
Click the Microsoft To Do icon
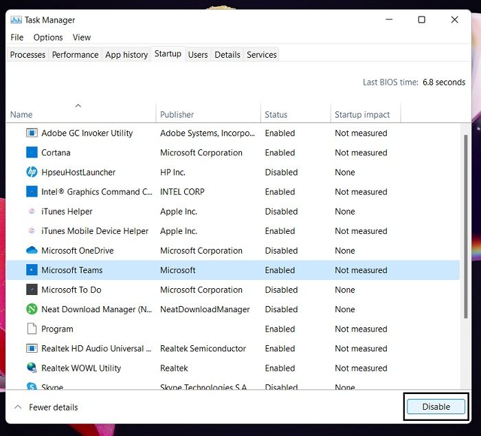(32, 290)
